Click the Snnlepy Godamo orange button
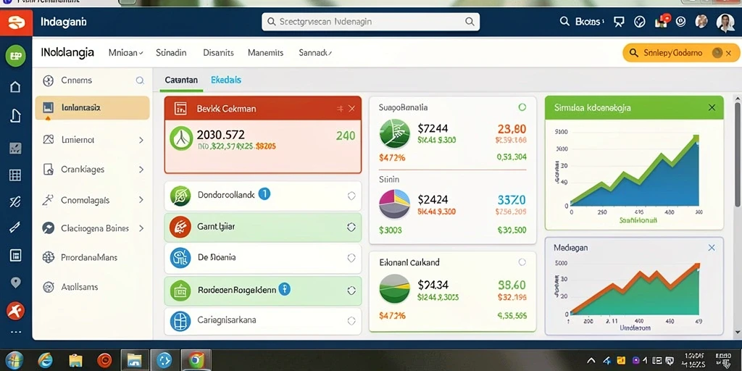This screenshot has width=742, height=371. [x=680, y=53]
